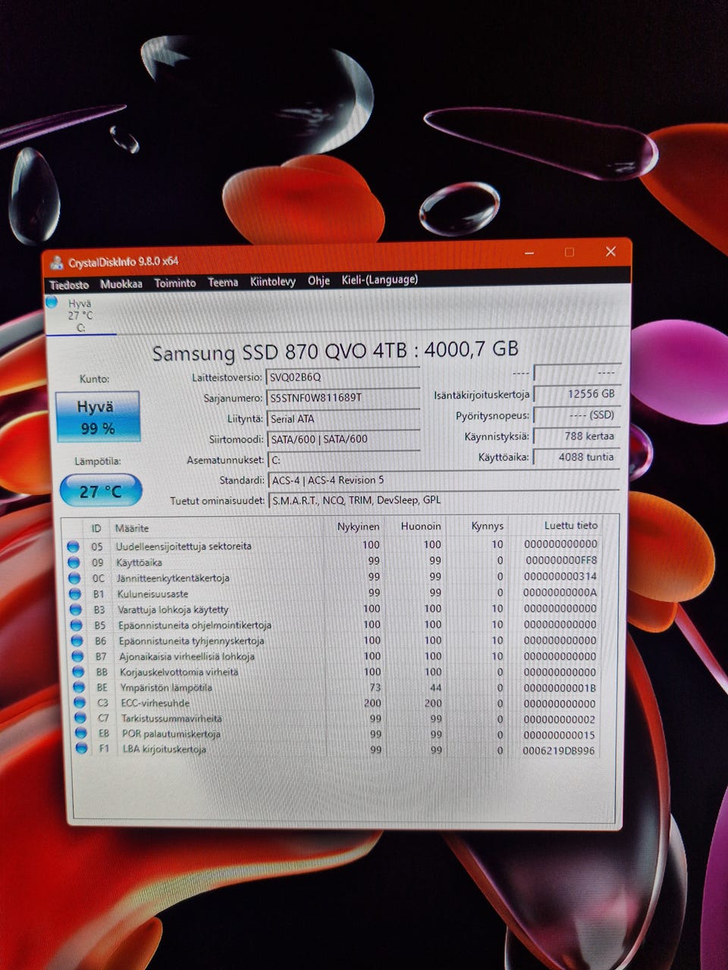Select the Korjauskelvottomia virheitä row text
The image size is (728, 970).
(179, 672)
